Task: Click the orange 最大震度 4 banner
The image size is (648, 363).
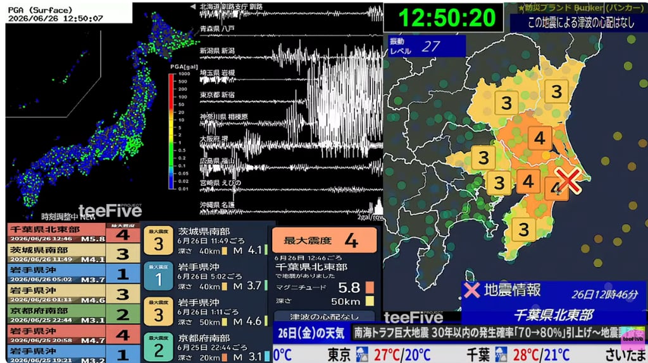Action: pos(324,240)
